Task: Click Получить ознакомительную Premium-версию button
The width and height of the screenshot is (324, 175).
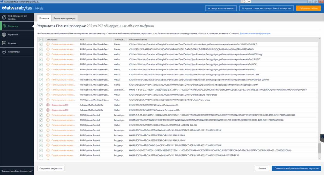Action: (x=266, y=8)
